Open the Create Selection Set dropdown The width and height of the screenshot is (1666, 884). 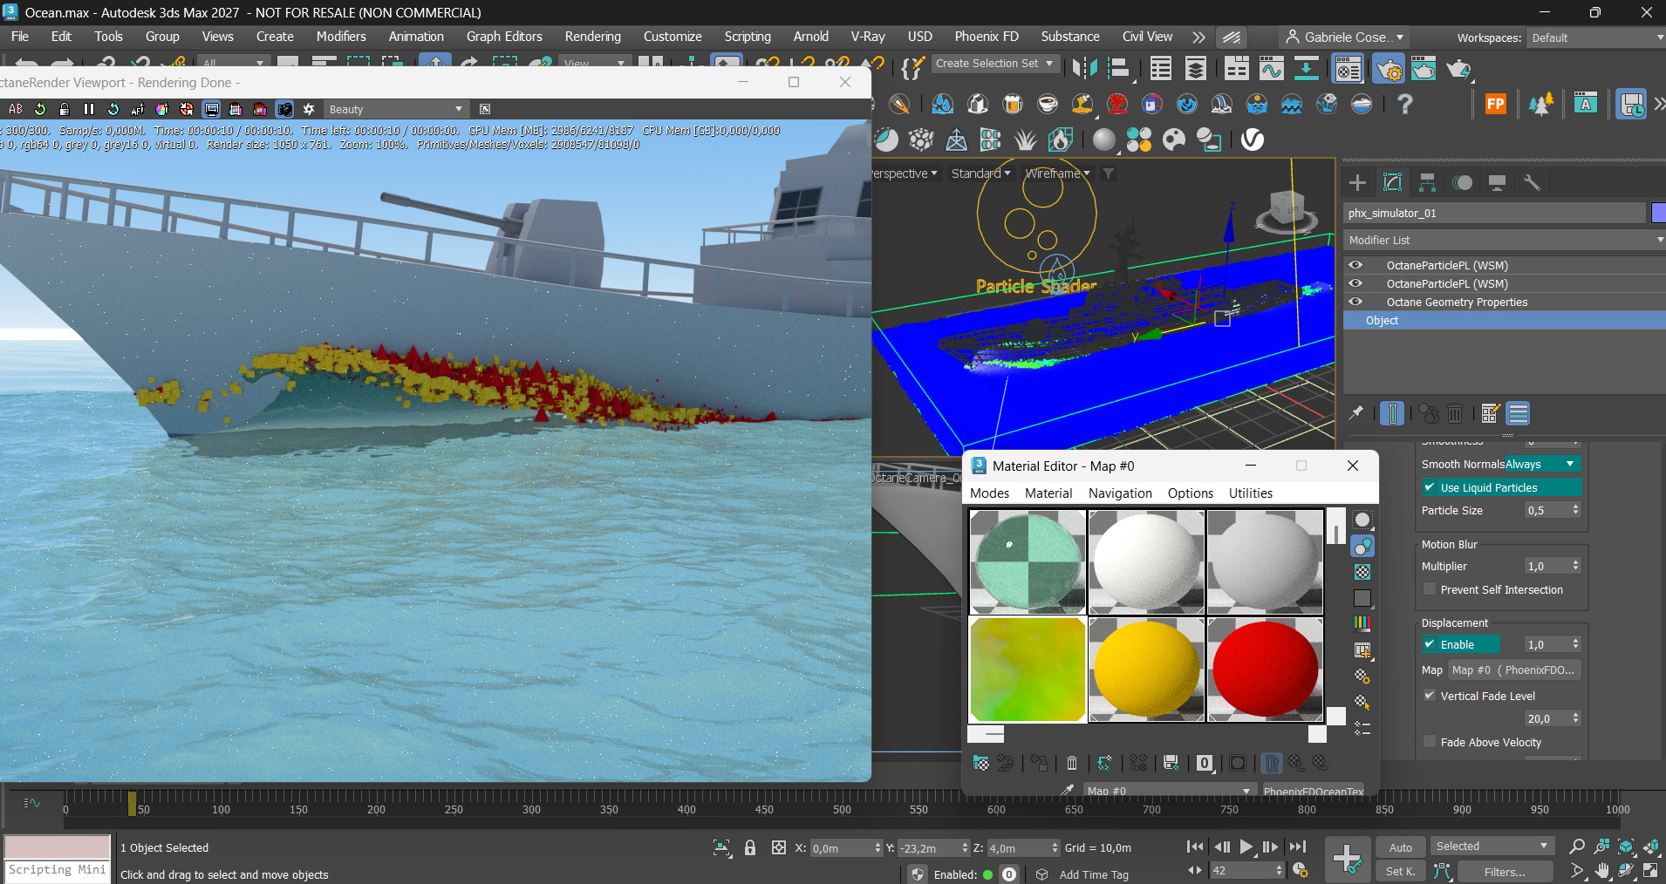point(995,64)
